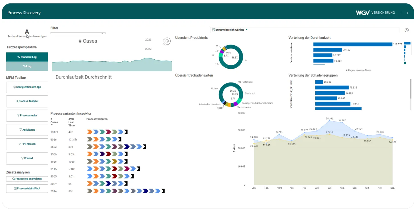
Task: Click the 89d lead time value
Action: [71, 147]
